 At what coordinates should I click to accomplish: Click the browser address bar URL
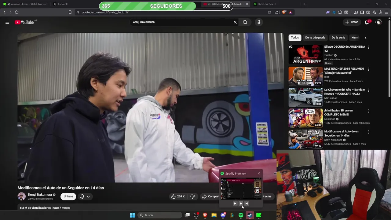(105, 12)
